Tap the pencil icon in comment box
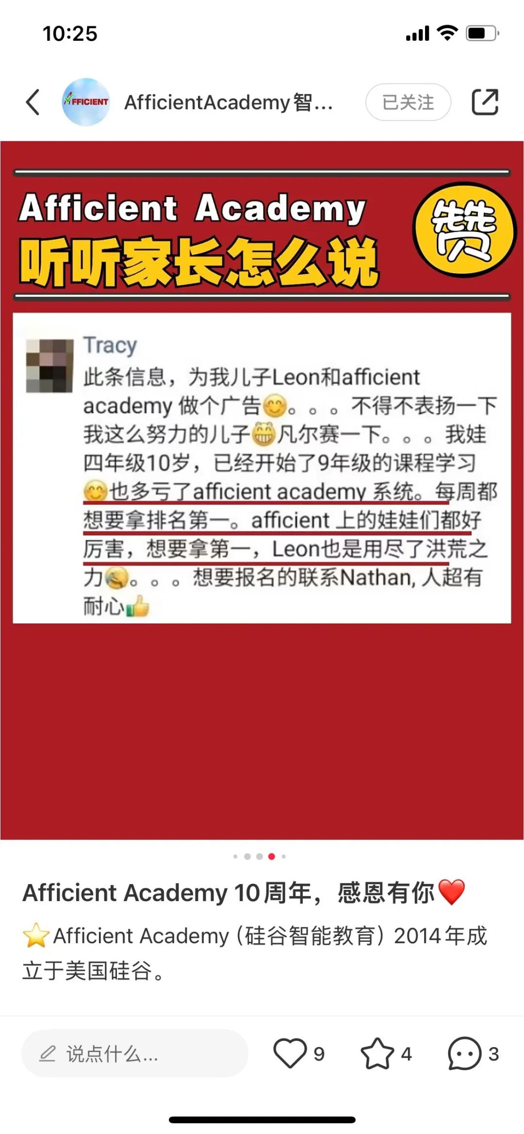The width and height of the screenshot is (524, 1134). click(47, 1053)
